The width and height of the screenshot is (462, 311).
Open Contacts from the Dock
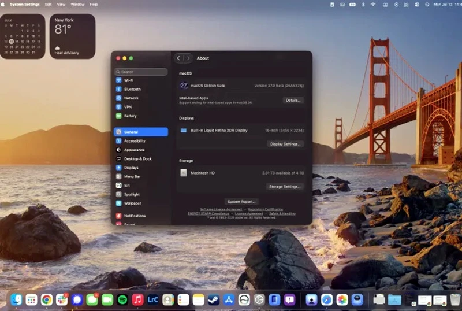(168, 300)
